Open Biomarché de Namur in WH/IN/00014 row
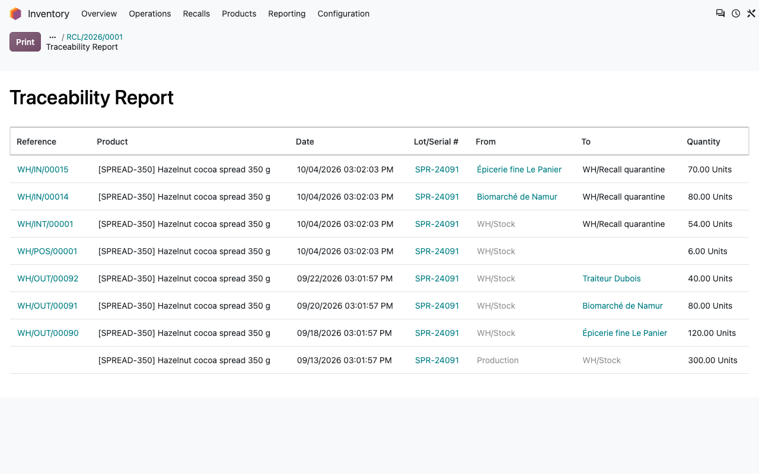This screenshot has width=759, height=474. 517,197
